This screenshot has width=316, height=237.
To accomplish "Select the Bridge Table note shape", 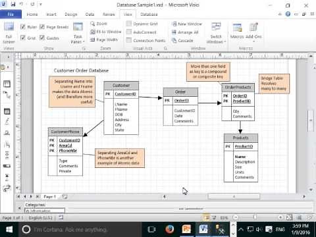I will coord(274,84).
